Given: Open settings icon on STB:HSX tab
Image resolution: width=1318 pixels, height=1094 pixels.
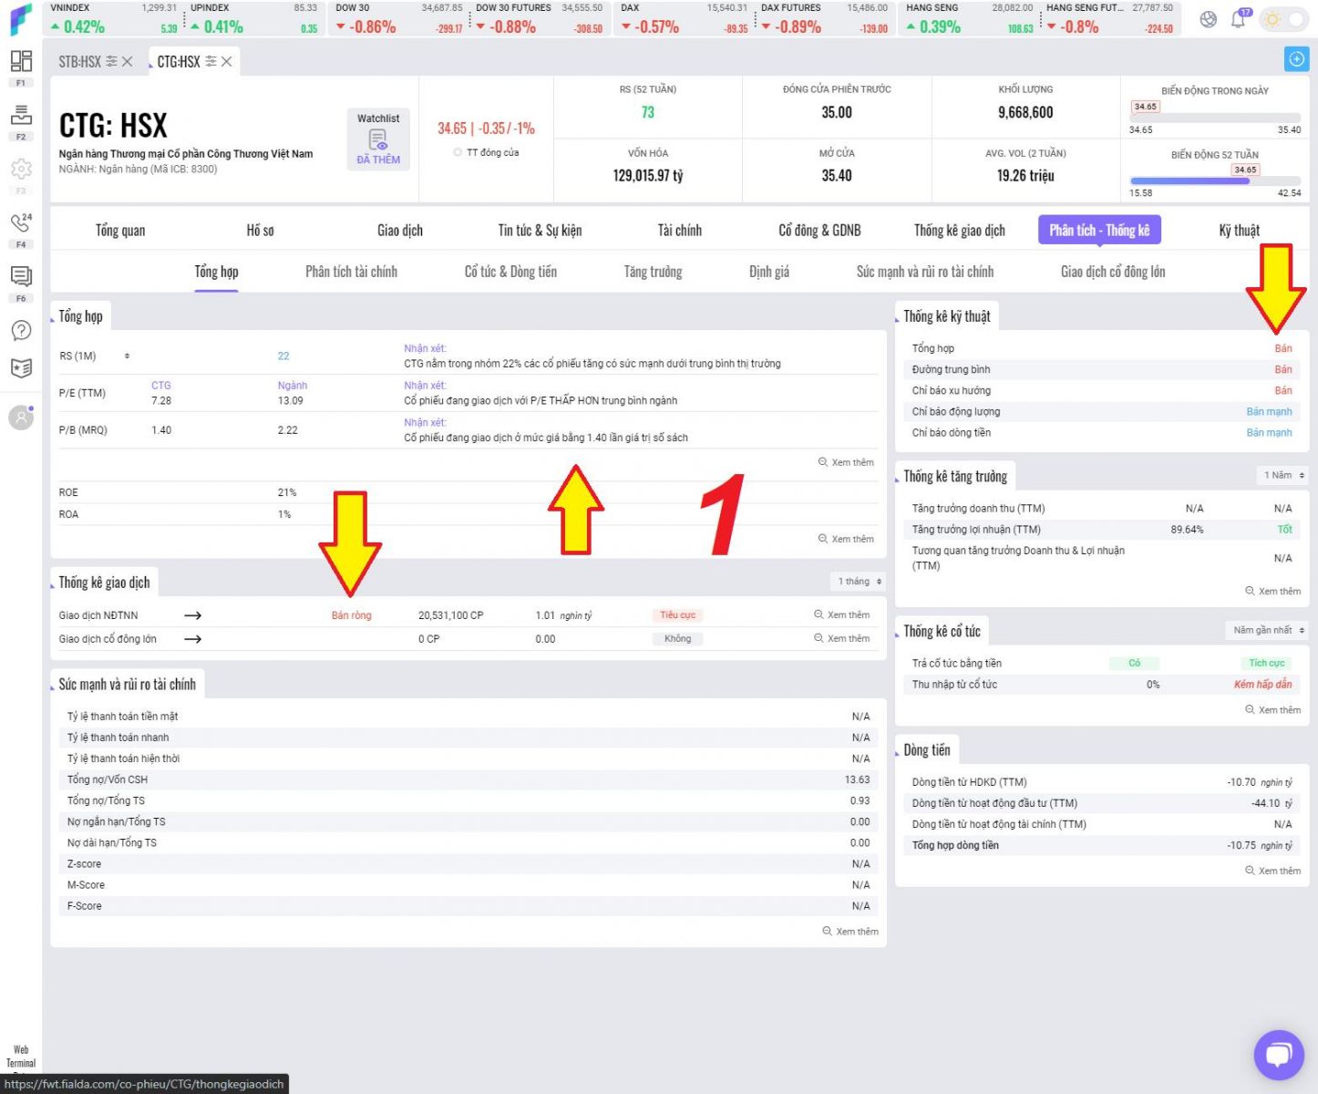Looking at the screenshot, I should 112,61.
